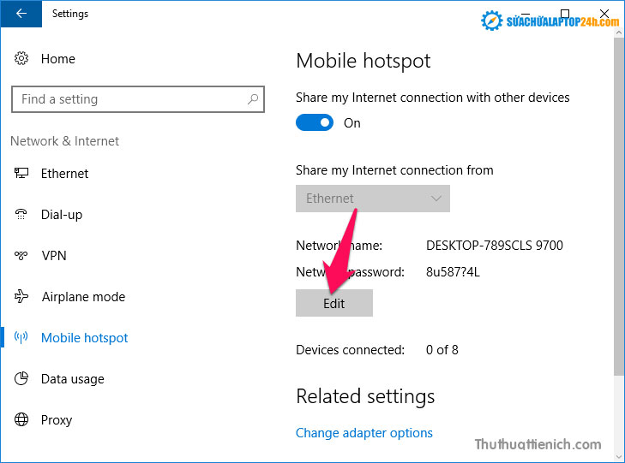This screenshot has height=463, width=625.
Task: Select VPN in the sidebar
Action: [53, 256]
